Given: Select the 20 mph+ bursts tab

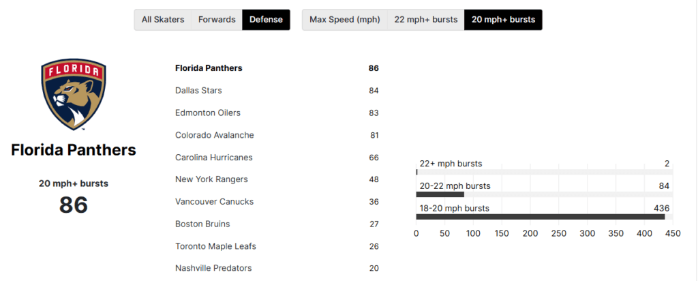Looking at the screenshot, I should click(x=503, y=20).
